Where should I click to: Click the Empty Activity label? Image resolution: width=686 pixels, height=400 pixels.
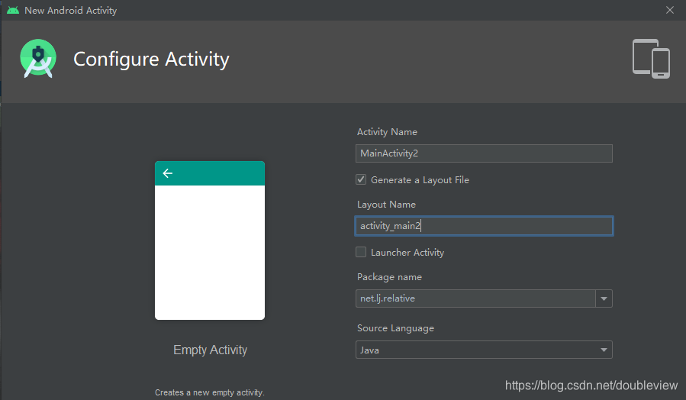point(210,350)
